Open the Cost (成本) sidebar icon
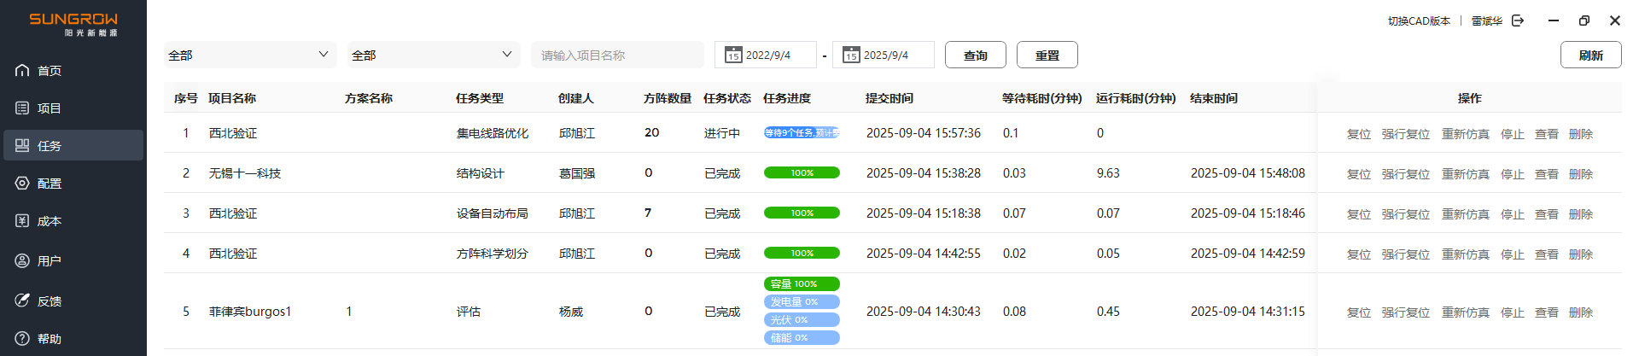The height and width of the screenshot is (356, 1639). [x=22, y=220]
